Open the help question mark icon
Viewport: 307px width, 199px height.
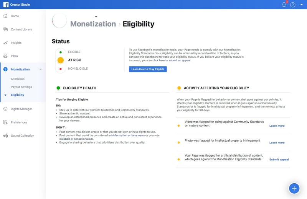[x=293, y=5]
